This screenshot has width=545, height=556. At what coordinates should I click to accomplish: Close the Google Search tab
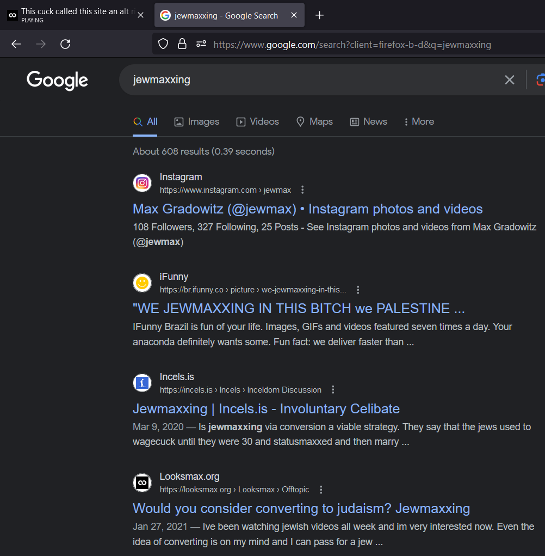(294, 15)
